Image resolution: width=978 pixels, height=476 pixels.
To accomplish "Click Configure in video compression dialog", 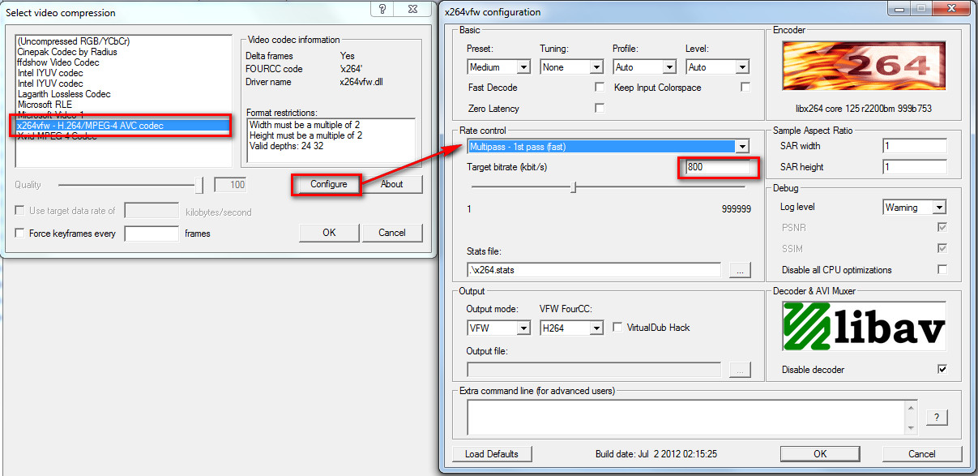I will point(329,184).
